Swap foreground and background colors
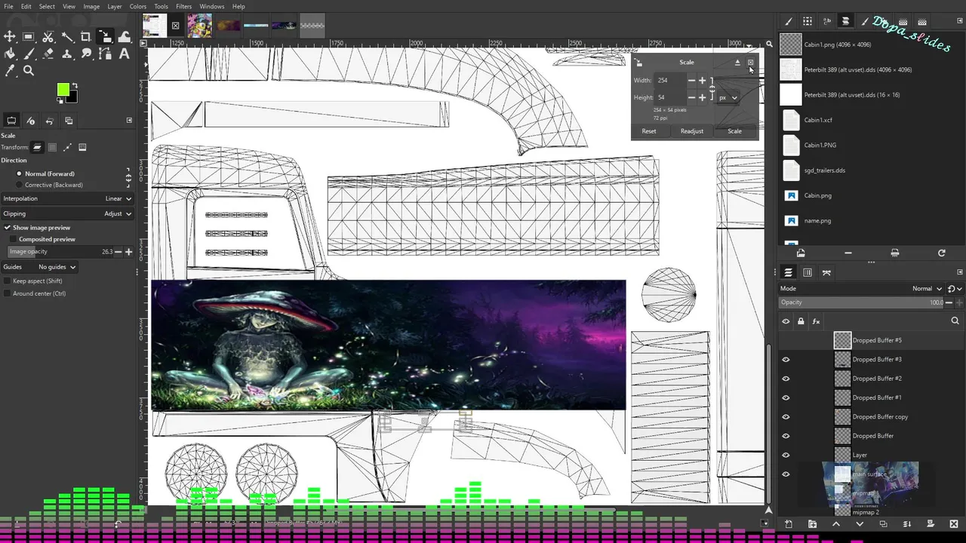This screenshot has width=966, height=543. pos(75,86)
